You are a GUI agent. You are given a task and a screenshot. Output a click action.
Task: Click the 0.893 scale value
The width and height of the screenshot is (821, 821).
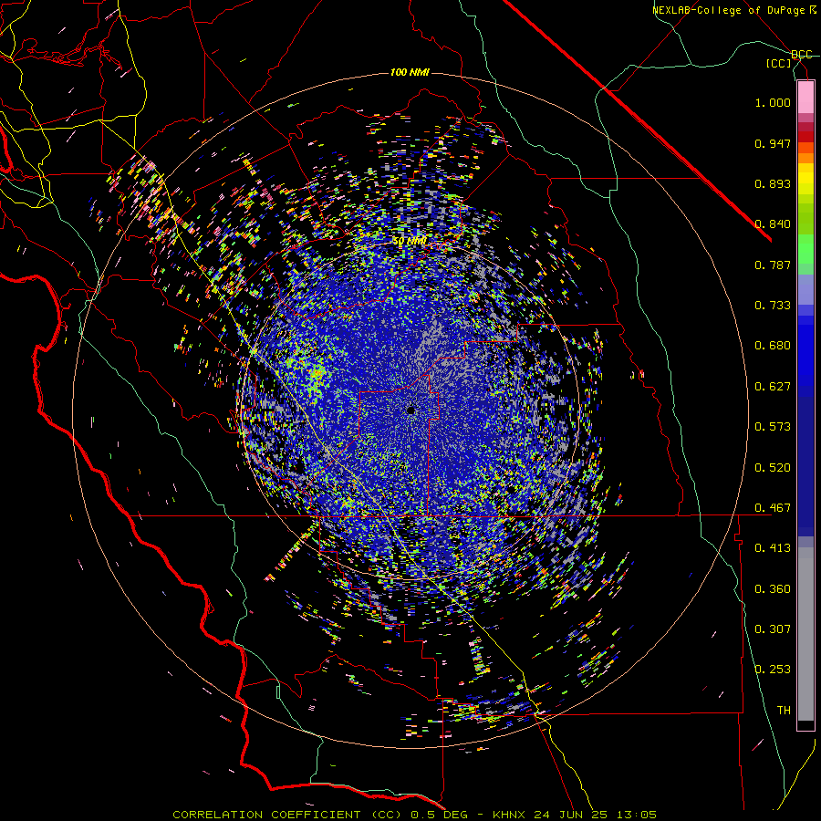pyautogui.click(x=773, y=183)
